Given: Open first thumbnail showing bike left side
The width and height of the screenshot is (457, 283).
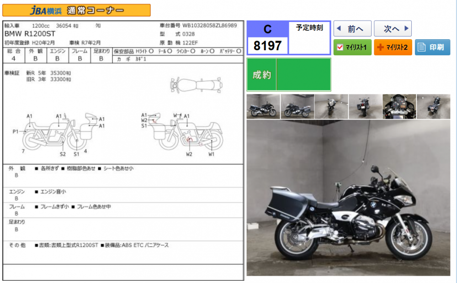Looking at the screenshot, I should coord(263,106).
